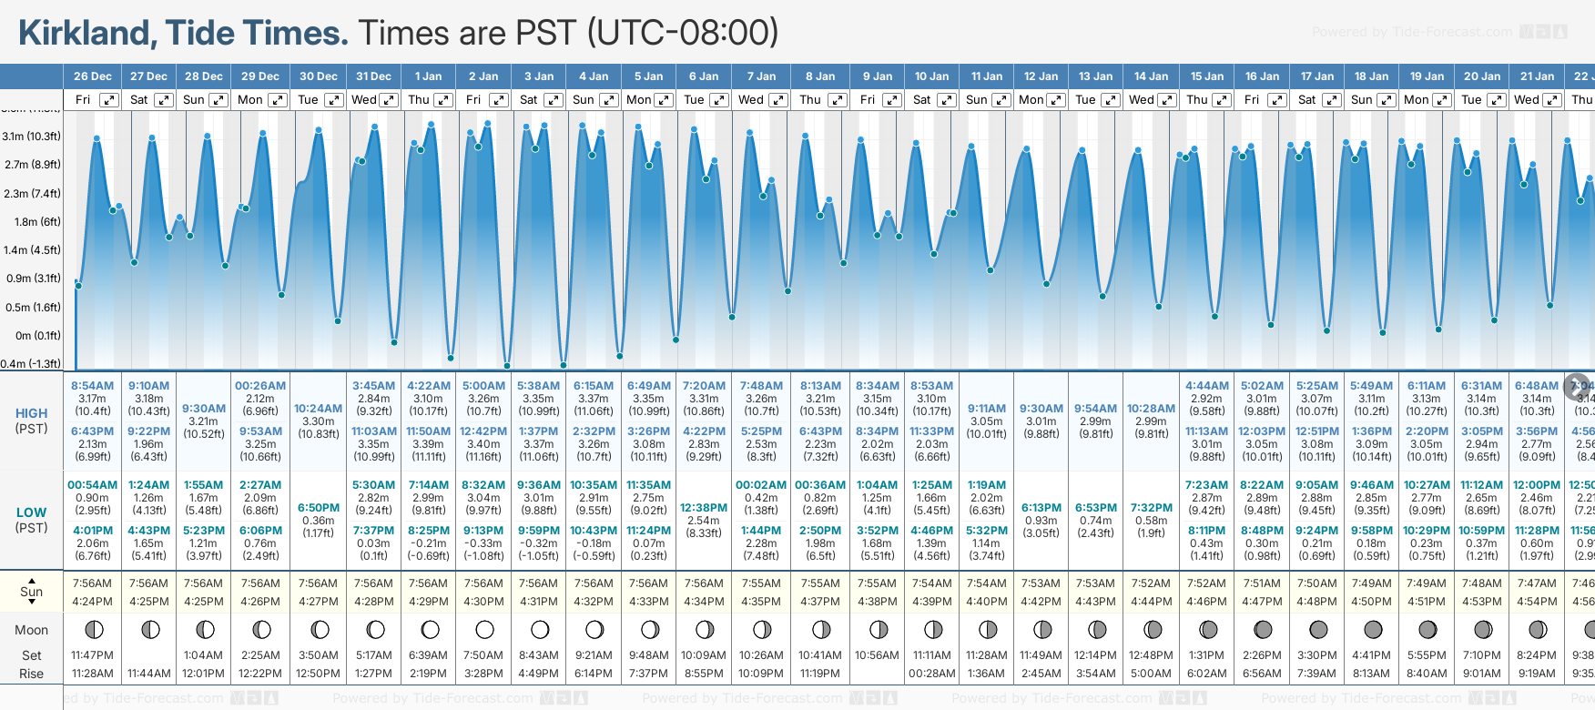Select the 10 Jan date header

931,76
